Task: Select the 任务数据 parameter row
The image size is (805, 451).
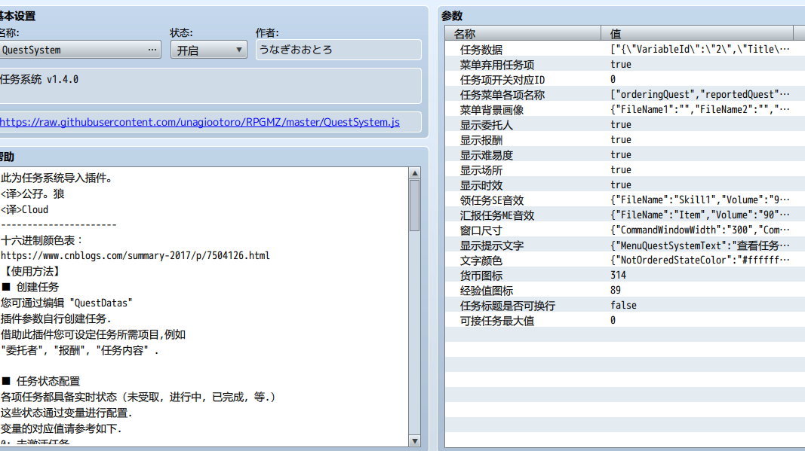Action: point(625,49)
